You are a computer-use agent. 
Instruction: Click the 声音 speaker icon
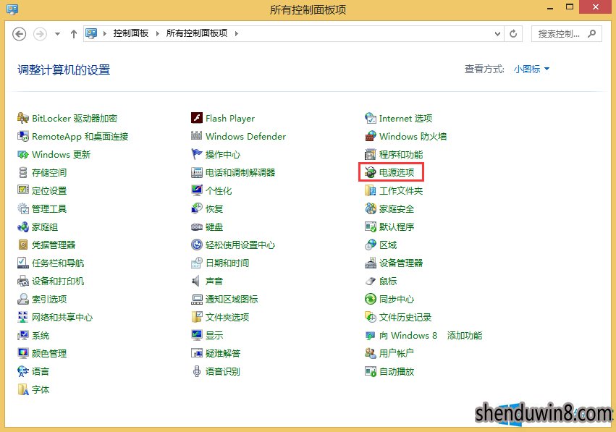click(196, 281)
